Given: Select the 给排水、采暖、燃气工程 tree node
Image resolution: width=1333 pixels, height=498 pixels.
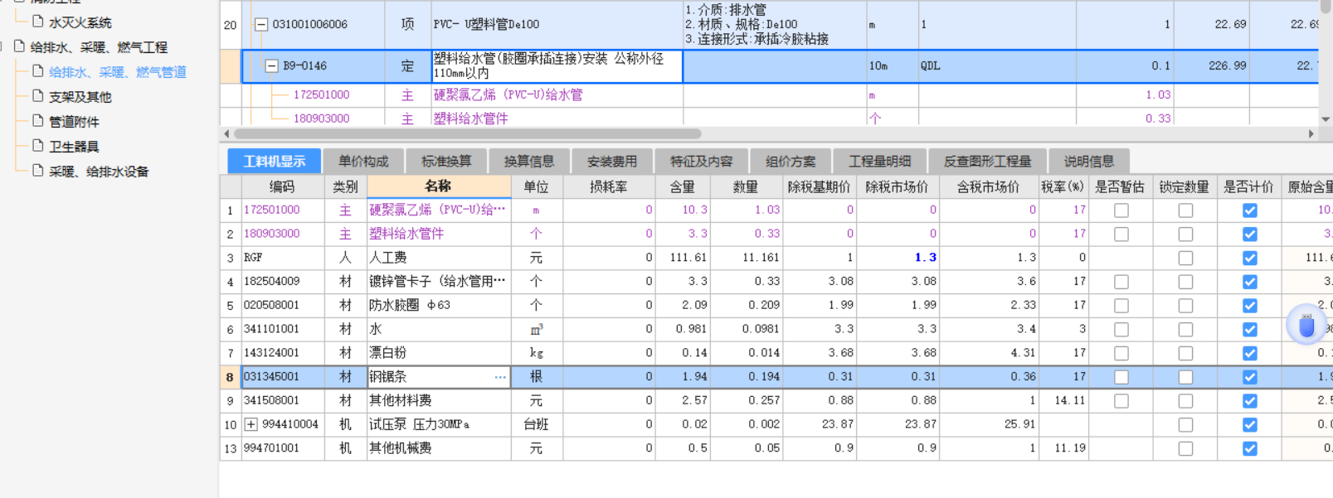Looking at the screenshot, I should [99, 47].
